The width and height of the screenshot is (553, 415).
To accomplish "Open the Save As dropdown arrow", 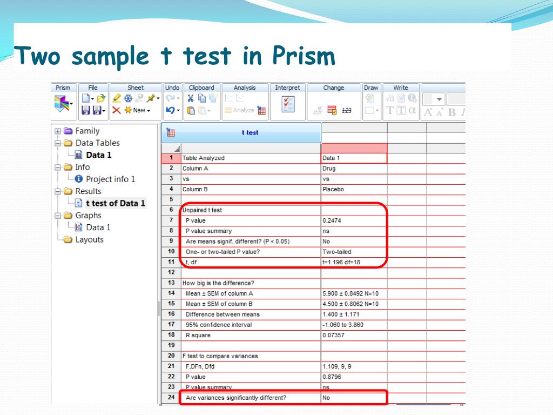I will click(104, 111).
